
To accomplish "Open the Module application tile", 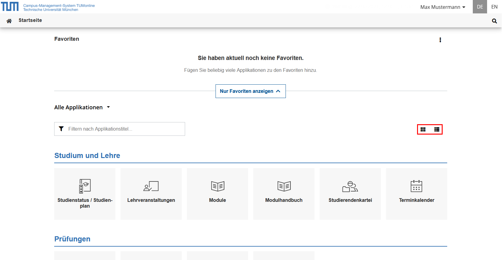I will (x=217, y=194).
